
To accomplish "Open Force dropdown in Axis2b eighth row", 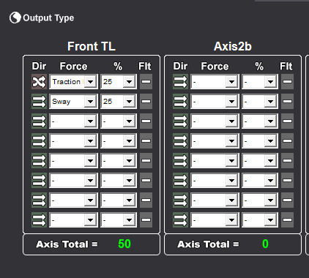I will coord(215,220).
